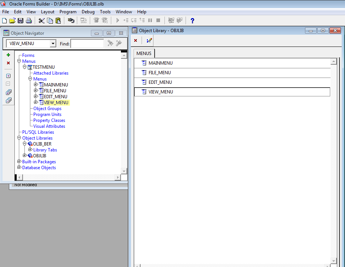
Task: Expand the MAINMENU node in Object Navigator
Action: click(x=35, y=85)
